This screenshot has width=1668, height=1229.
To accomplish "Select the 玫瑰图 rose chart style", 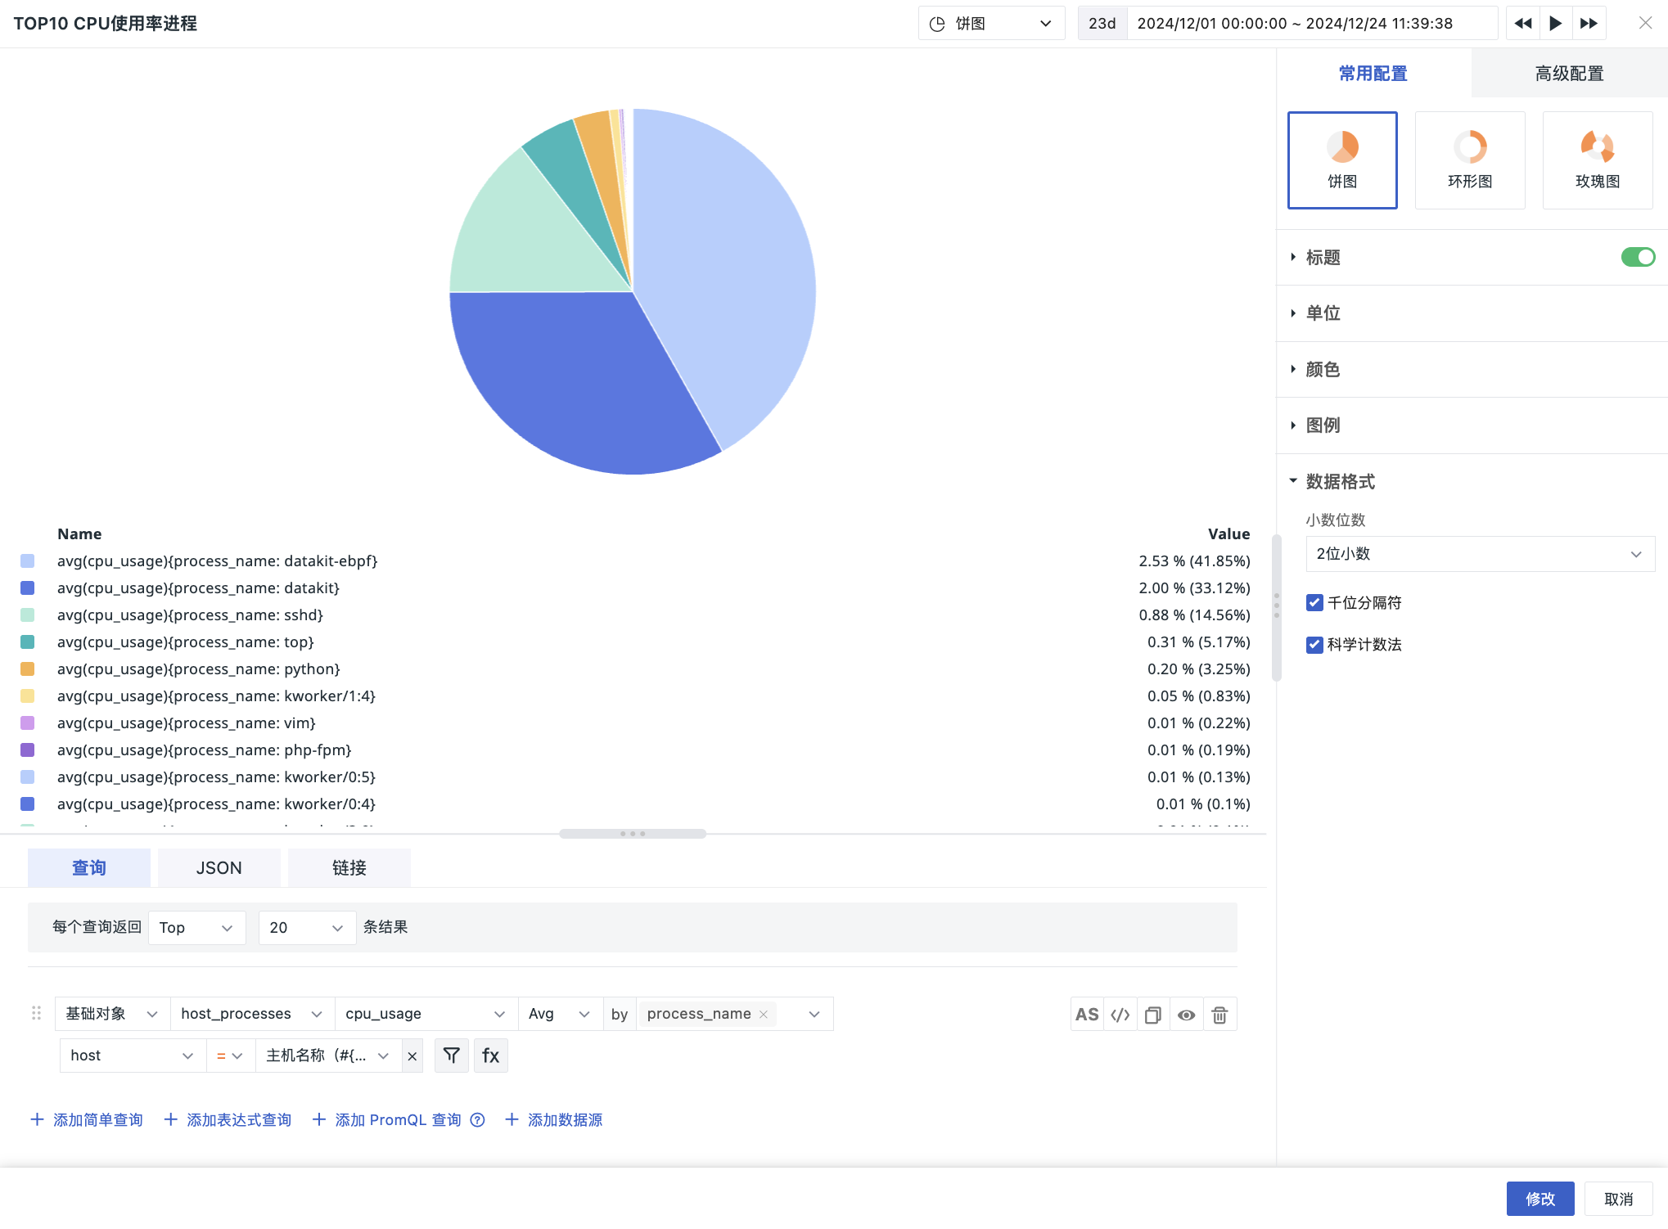I will (1598, 160).
